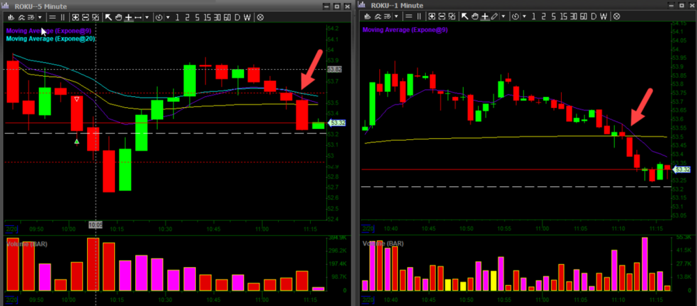Toggle crosshair cursor in 5 Minute chart

[x=128, y=16]
